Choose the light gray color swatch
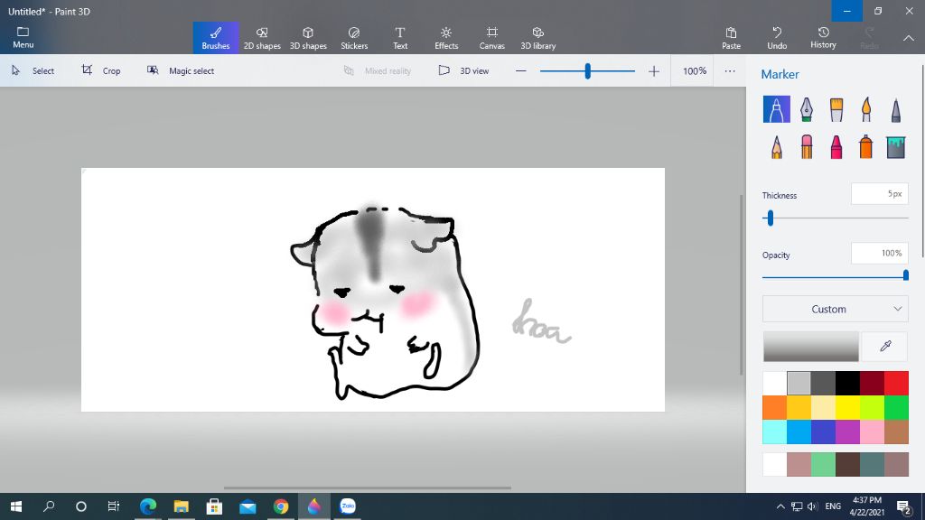 pyautogui.click(x=799, y=383)
